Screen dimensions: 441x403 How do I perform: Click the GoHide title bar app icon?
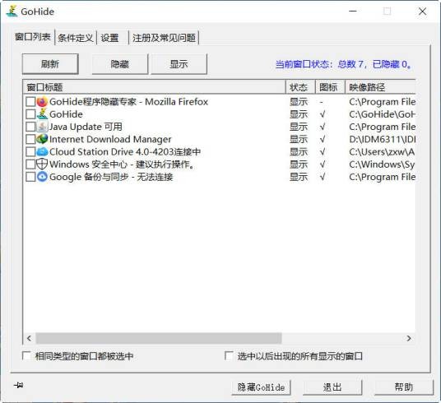(12, 12)
